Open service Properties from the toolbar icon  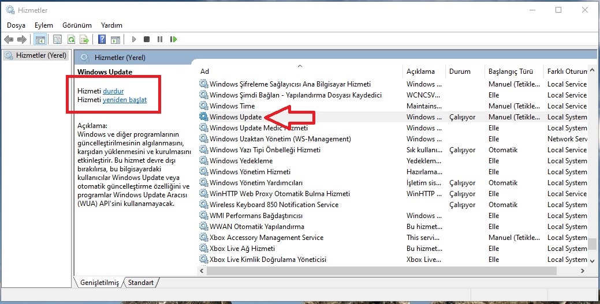tap(58, 39)
